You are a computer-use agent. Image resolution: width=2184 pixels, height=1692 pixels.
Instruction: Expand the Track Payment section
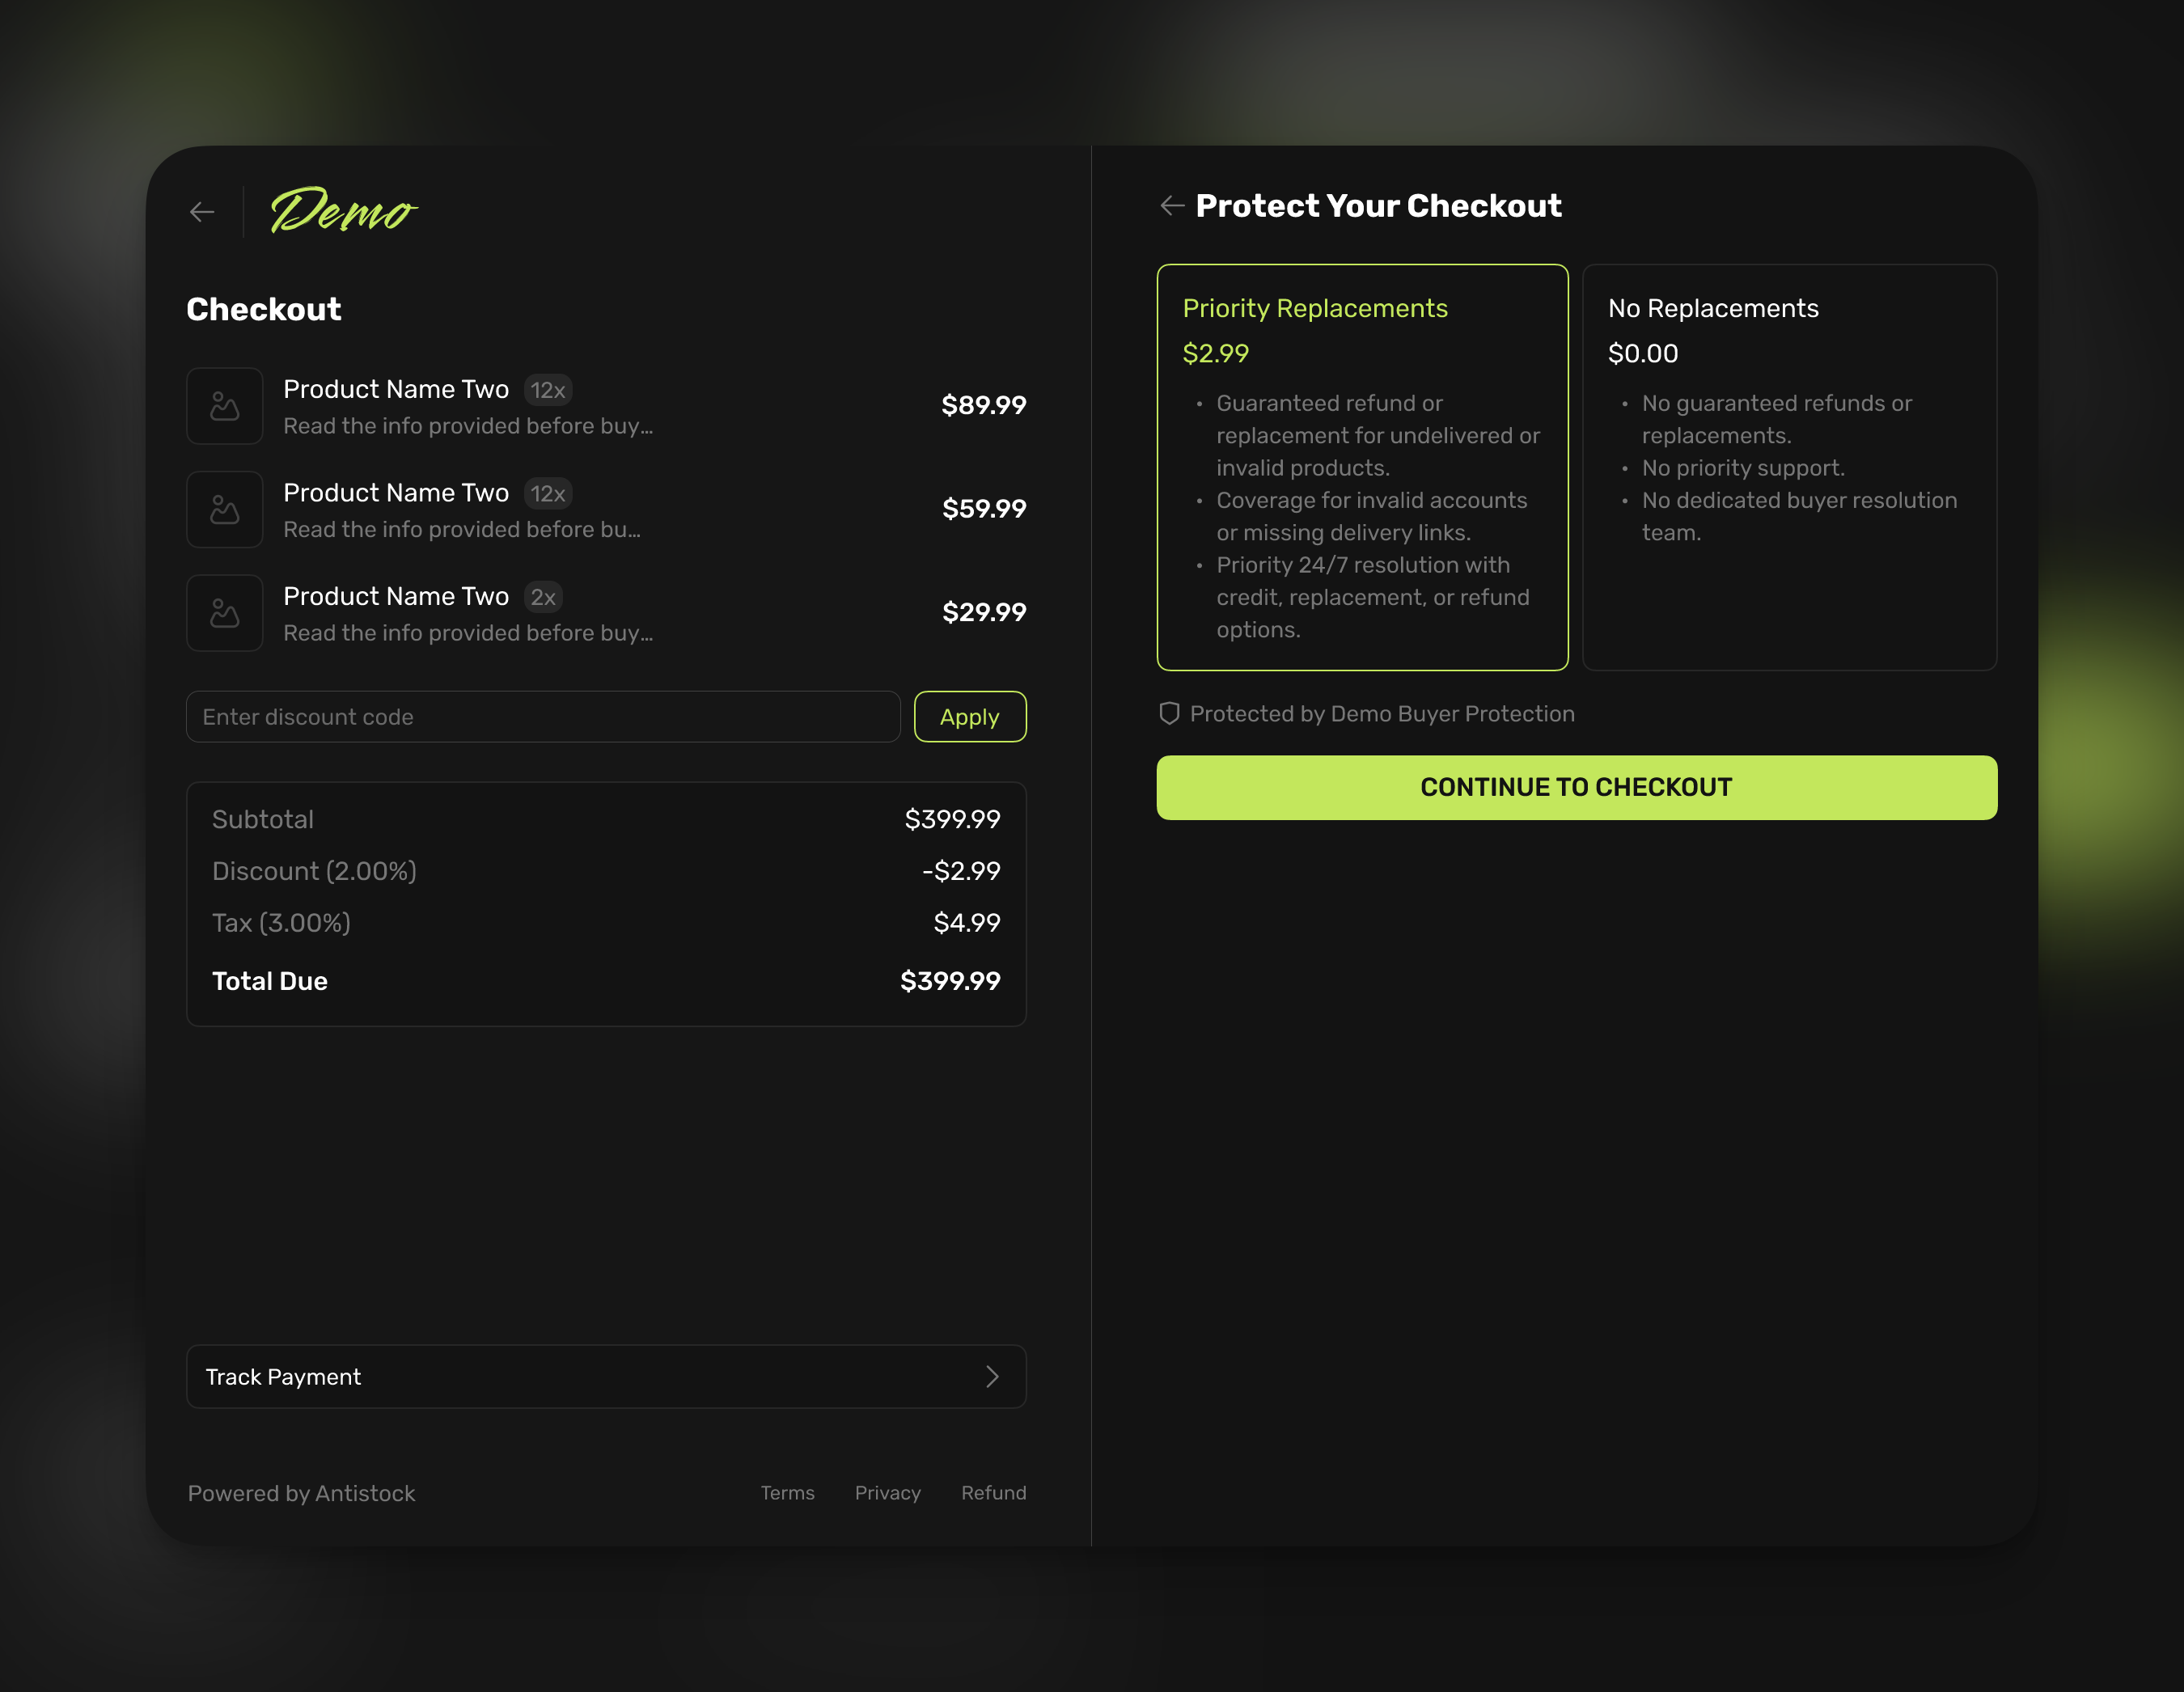tap(606, 1377)
